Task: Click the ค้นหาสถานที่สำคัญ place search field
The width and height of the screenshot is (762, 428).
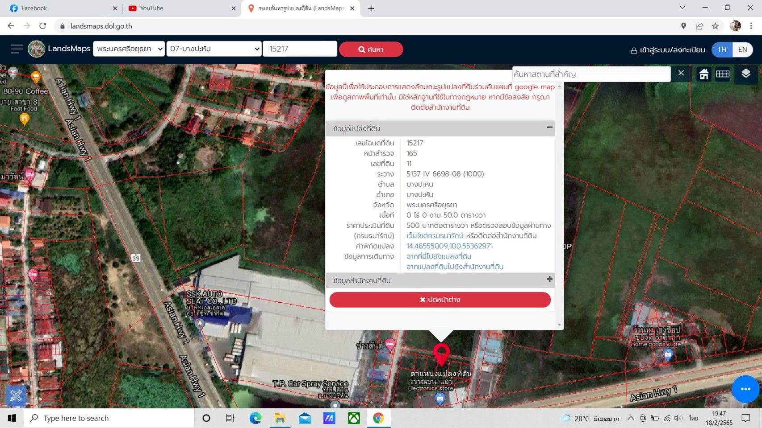Action: 591,74
